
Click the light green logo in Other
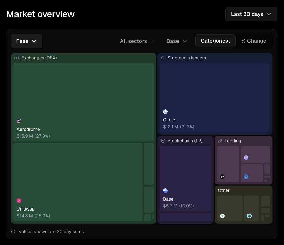click(x=222, y=216)
